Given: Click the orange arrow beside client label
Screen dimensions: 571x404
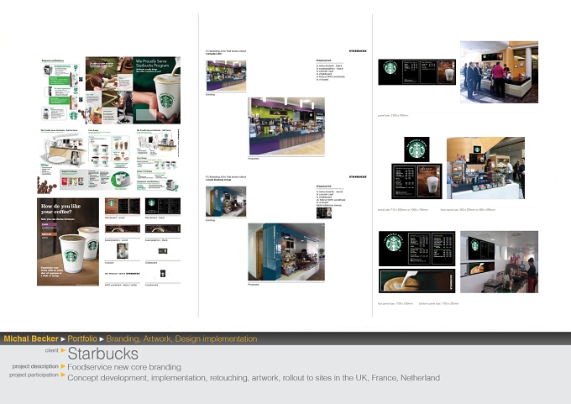Looking at the screenshot, I should (63, 350).
